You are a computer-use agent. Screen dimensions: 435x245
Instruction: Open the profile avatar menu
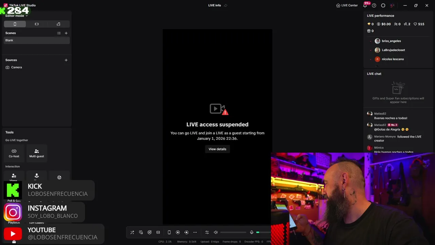[x=393, y=5]
